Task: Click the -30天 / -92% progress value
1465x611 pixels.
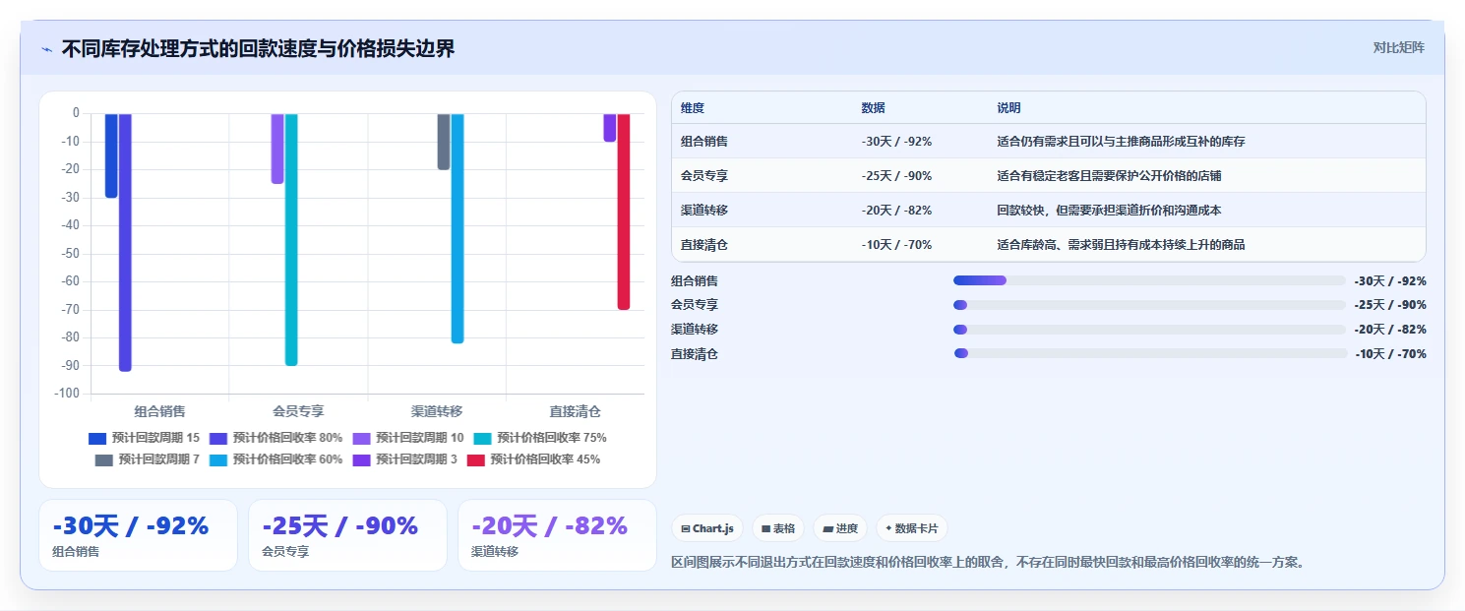Action: (1390, 280)
